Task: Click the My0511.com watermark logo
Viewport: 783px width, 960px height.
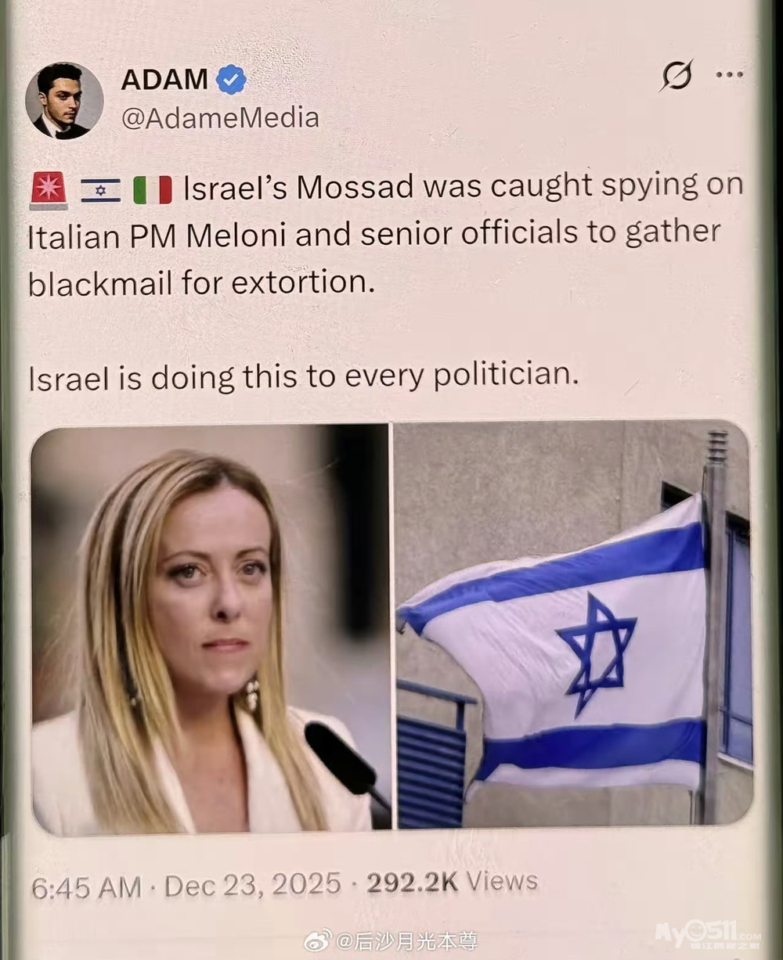Action: coord(707,934)
